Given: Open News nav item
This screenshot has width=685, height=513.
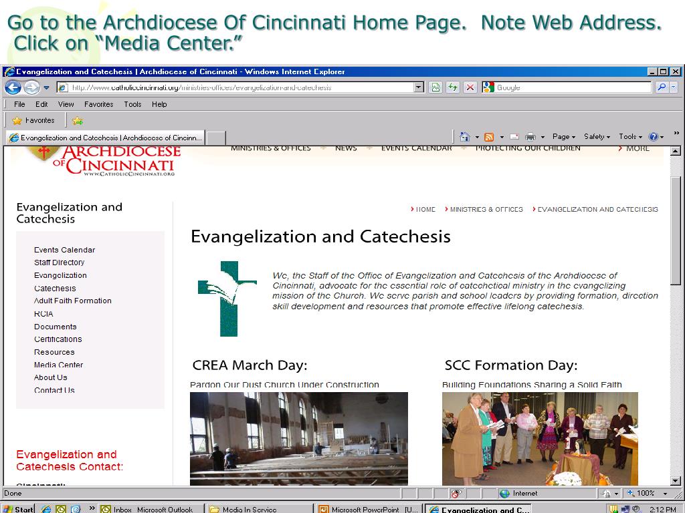Looking at the screenshot, I should coord(346,149).
